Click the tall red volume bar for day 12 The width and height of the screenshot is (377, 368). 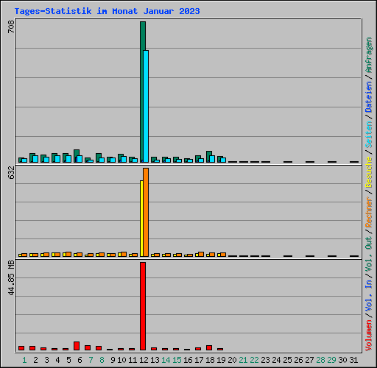coord(143,306)
